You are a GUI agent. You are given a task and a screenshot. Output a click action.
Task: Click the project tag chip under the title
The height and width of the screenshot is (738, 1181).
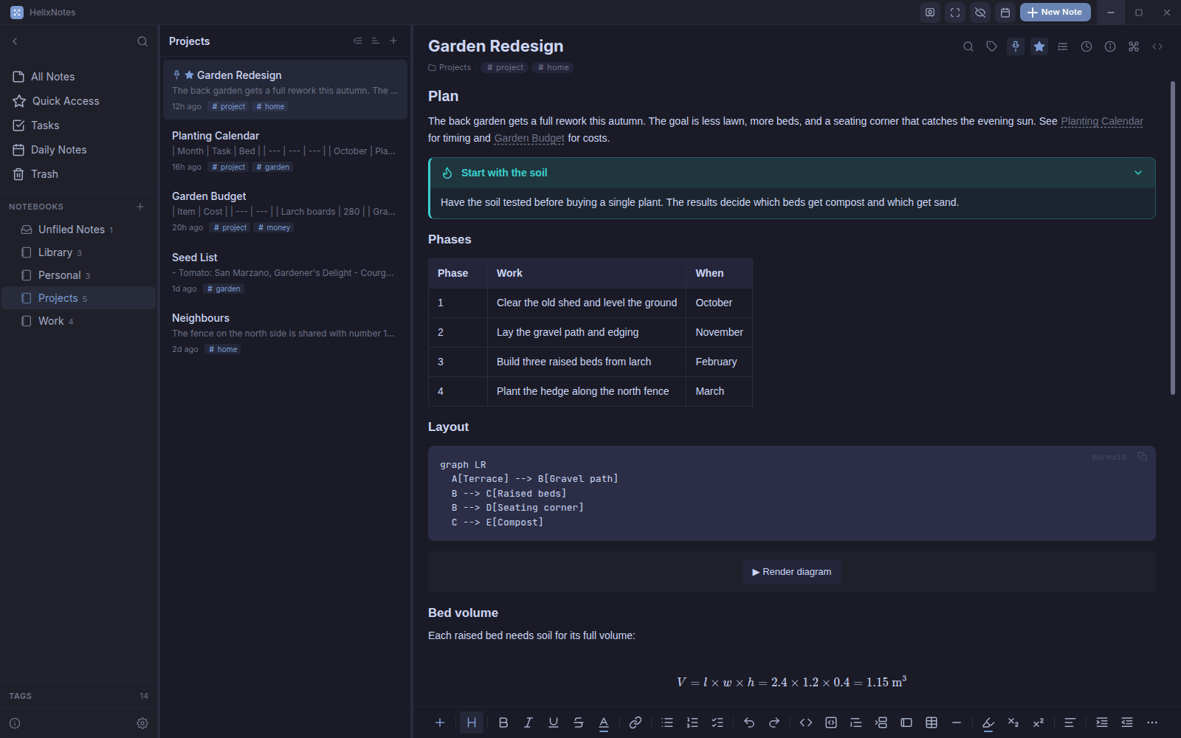[x=505, y=67]
